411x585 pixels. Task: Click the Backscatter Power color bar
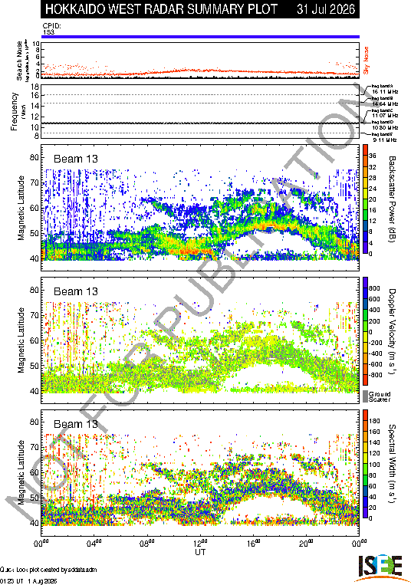pos(366,199)
